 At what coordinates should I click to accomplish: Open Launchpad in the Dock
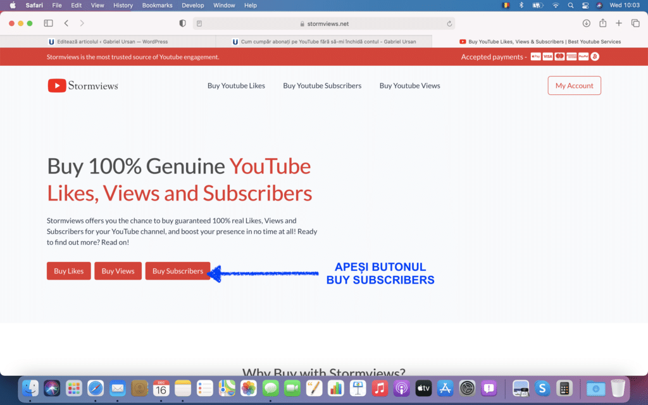(x=74, y=388)
